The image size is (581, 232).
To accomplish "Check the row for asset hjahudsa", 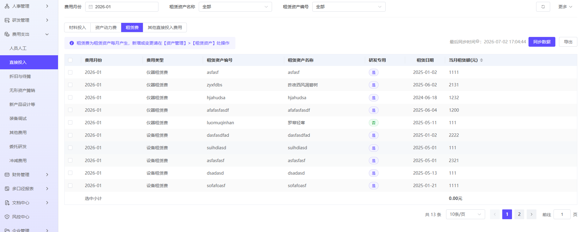I will point(70,97).
